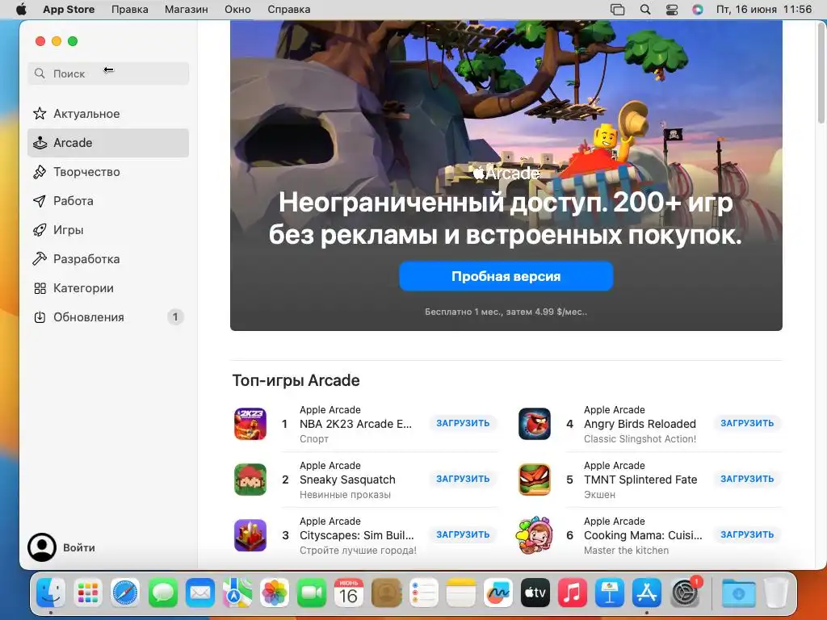827x620 pixels.
Task: Click Загрузить for NBA 2K23 Arcade Edition
Action: [463, 423]
